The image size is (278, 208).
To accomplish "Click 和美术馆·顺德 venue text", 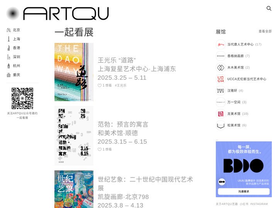I will click(x=118, y=133).
